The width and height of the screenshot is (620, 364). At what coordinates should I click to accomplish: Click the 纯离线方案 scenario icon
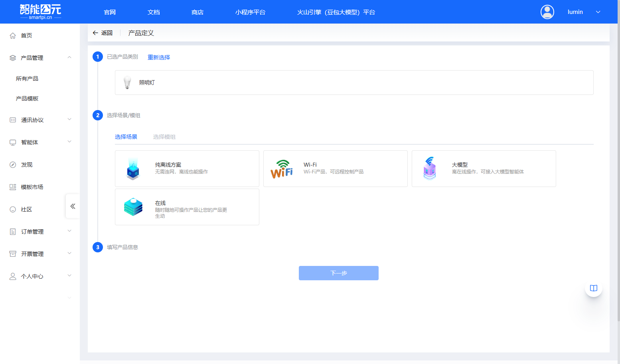pos(133,169)
